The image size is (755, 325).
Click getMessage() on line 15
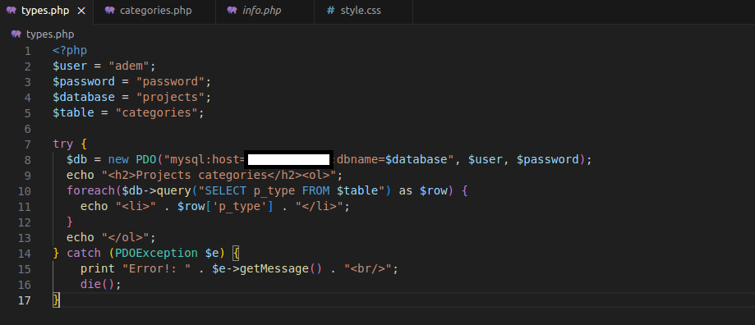[280, 268]
